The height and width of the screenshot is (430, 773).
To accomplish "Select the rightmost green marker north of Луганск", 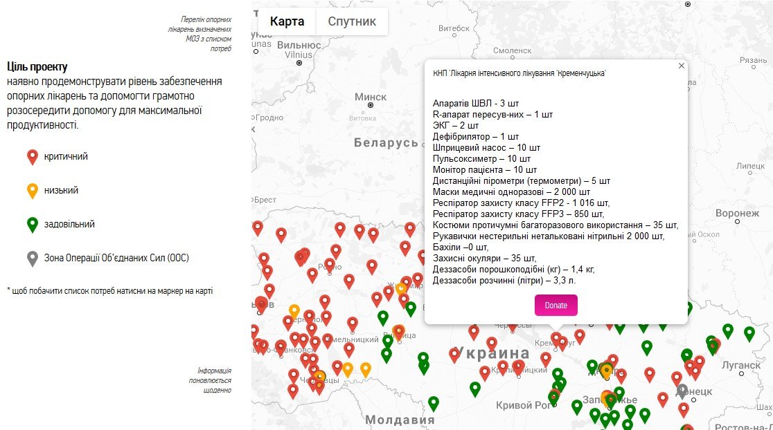I will [x=749, y=333].
